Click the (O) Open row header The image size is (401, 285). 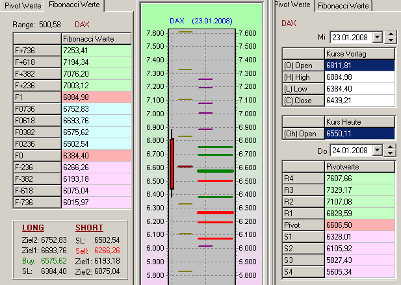[x=303, y=66]
